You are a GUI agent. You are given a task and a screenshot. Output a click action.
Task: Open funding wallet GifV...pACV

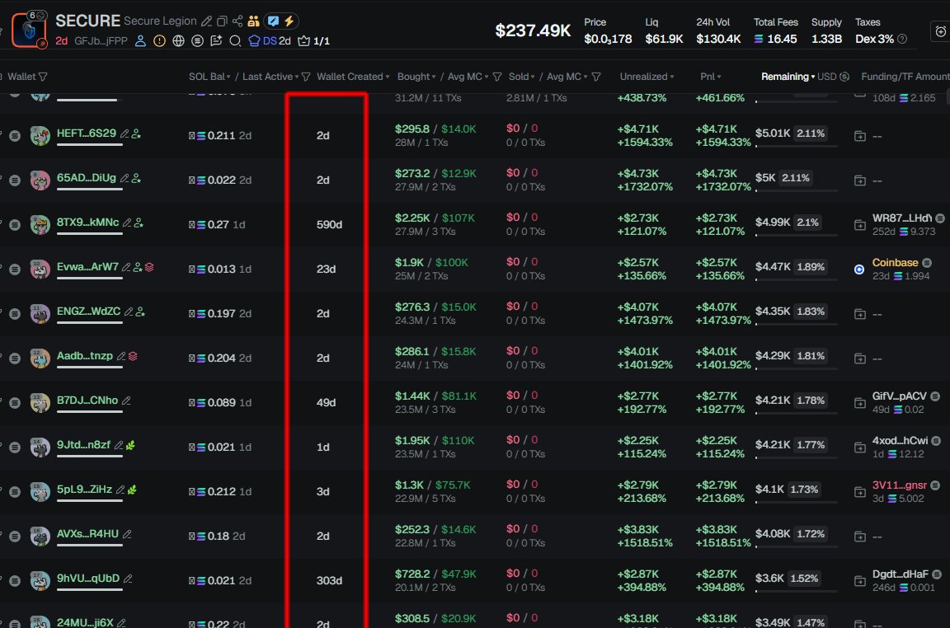click(x=899, y=396)
